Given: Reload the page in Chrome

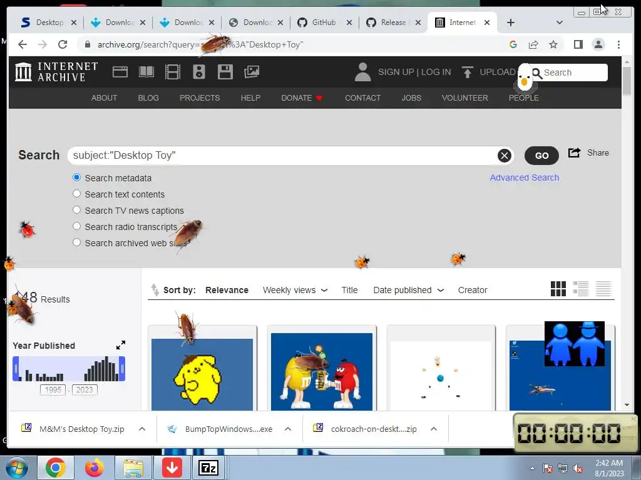Looking at the screenshot, I should tap(63, 44).
